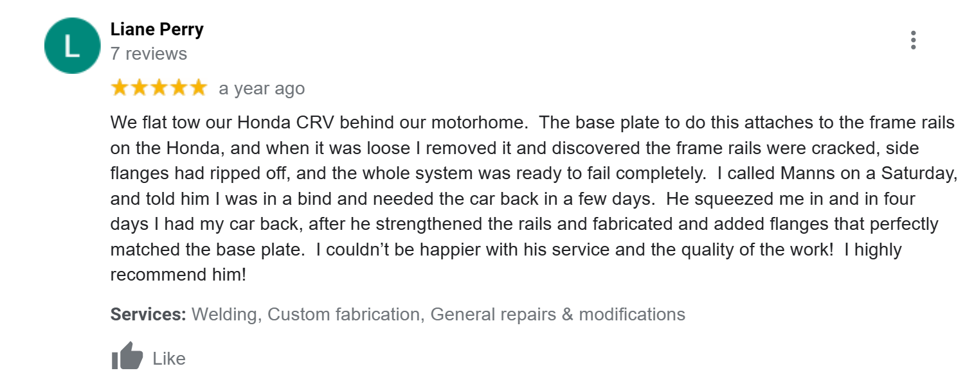
Task: Select the fifth rating star
Action: [x=197, y=88]
